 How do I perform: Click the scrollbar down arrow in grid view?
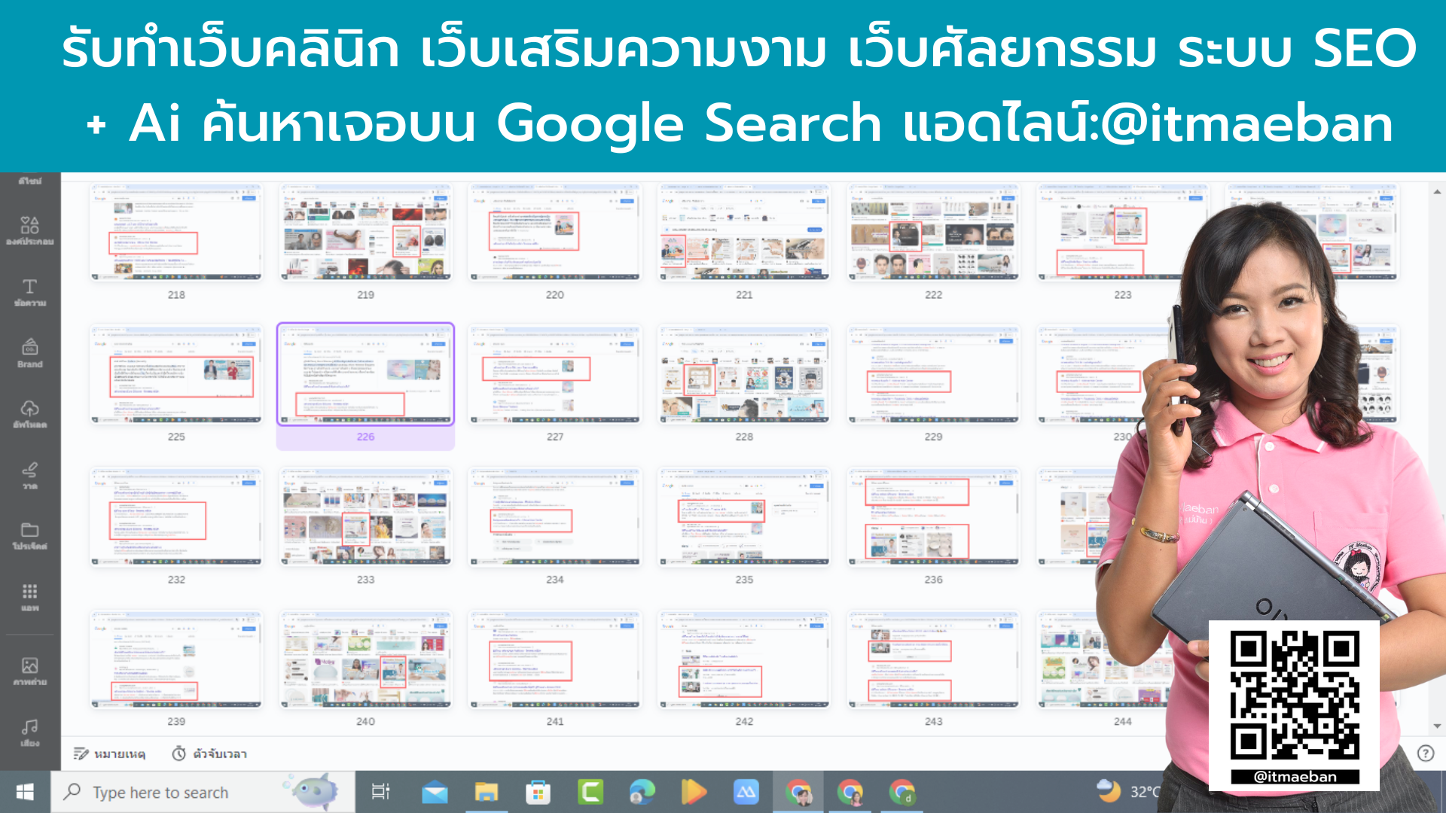[x=1437, y=726]
